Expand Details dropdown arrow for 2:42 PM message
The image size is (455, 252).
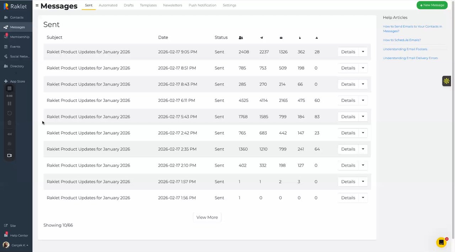click(x=363, y=133)
